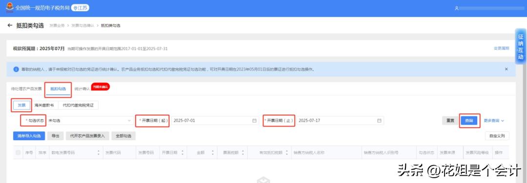Open the 自定义列 column settings
This screenshot has width=527, height=183.
(x=497, y=136)
